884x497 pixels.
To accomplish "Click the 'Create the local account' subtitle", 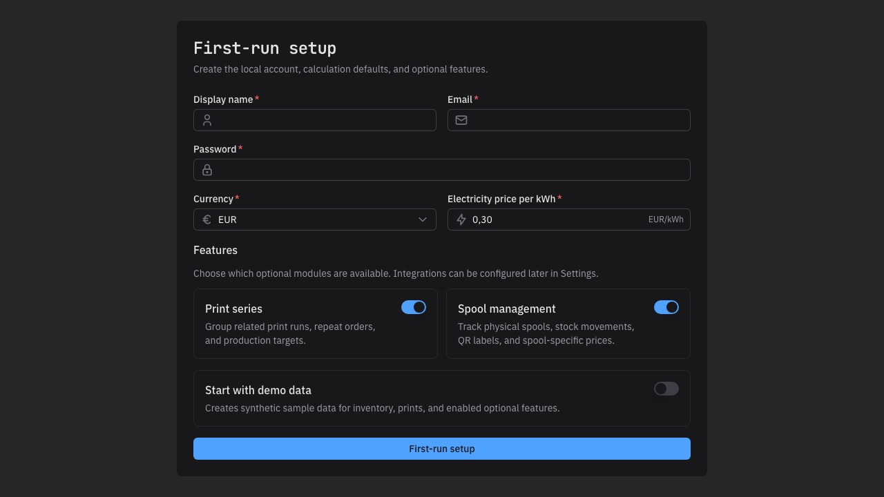I will tap(340, 69).
